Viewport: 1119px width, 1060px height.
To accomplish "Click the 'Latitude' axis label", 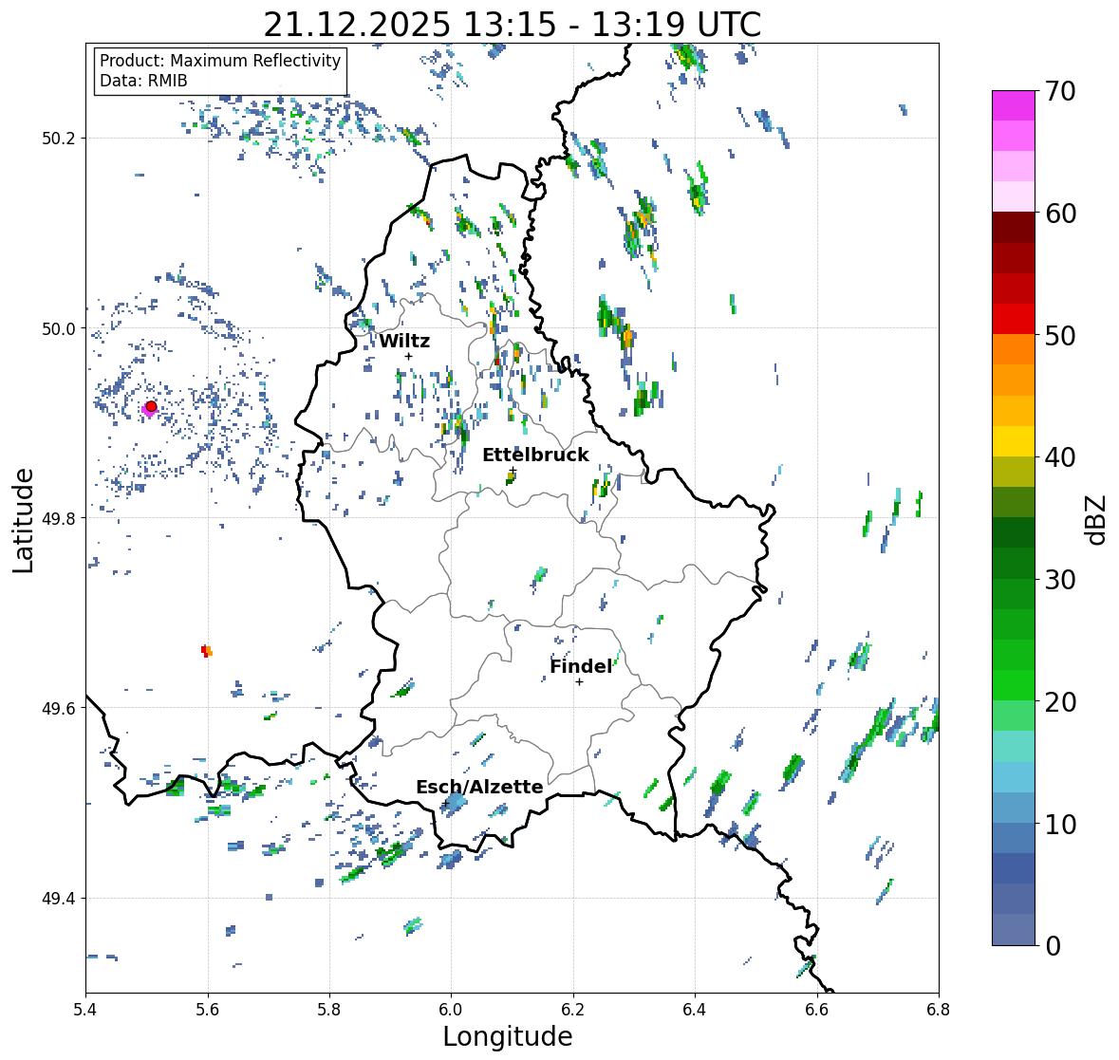I will (24, 520).
